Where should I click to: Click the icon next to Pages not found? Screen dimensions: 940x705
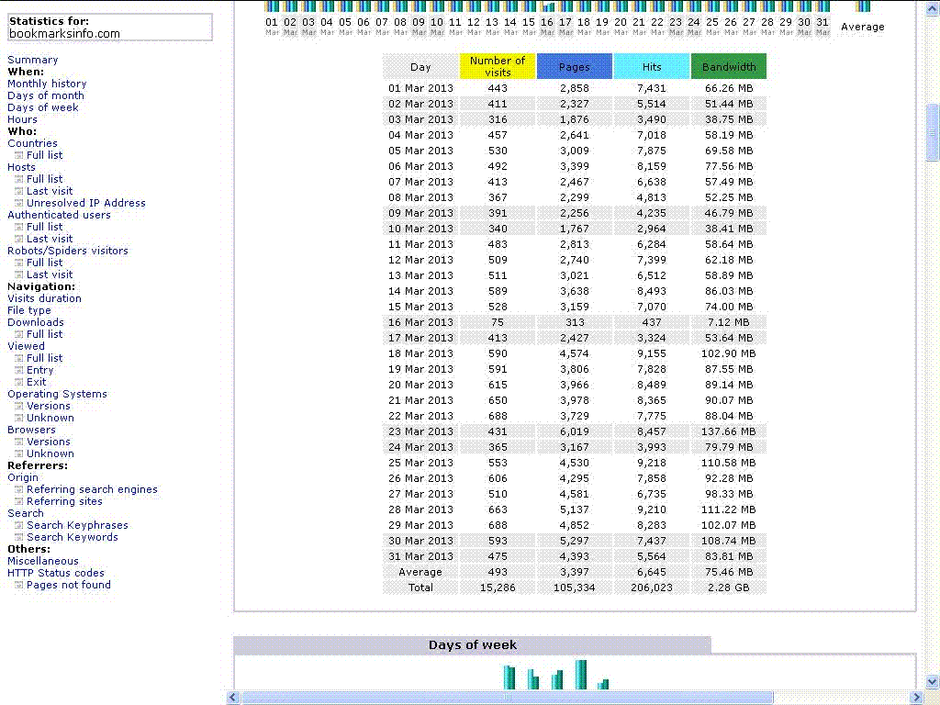coord(18,586)
